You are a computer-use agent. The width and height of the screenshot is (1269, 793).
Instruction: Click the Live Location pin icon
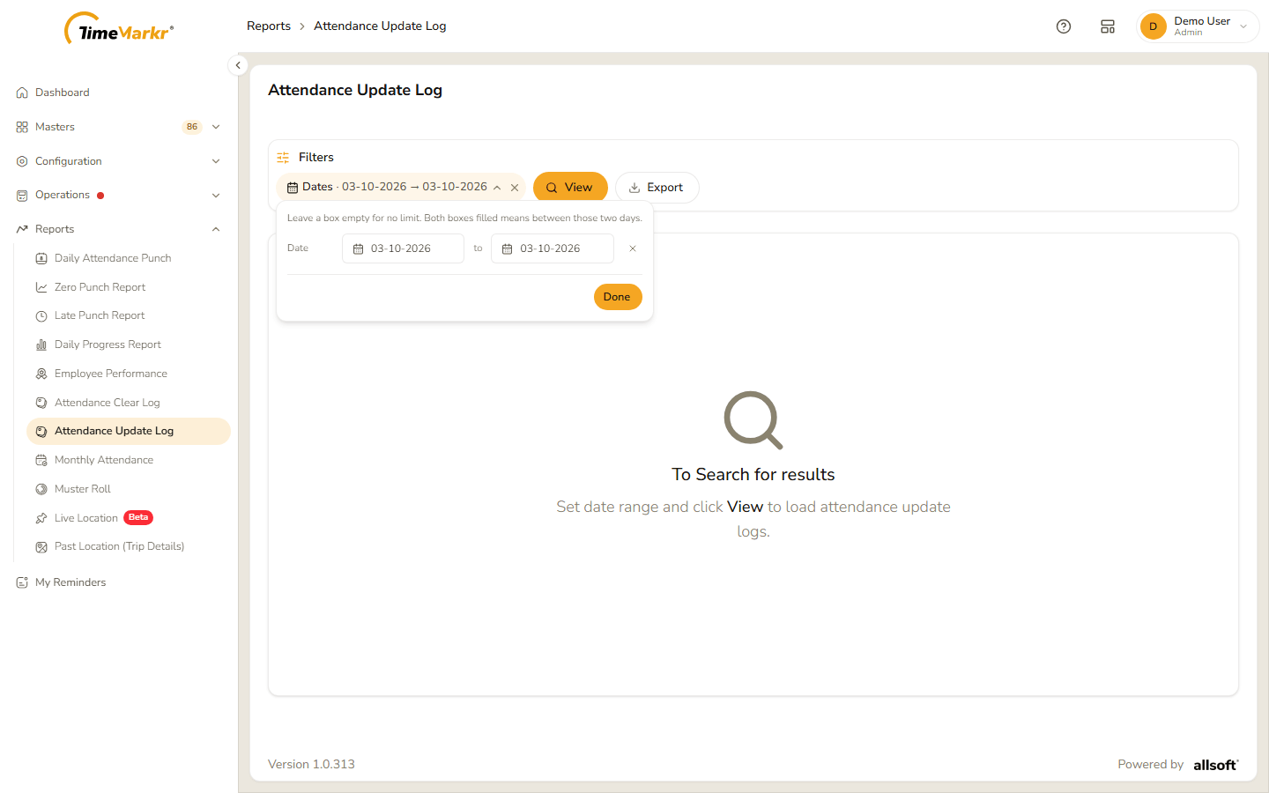[41, 518]
